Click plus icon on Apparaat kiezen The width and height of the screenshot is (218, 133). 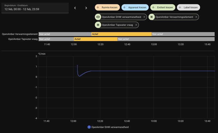click(125, 7)
